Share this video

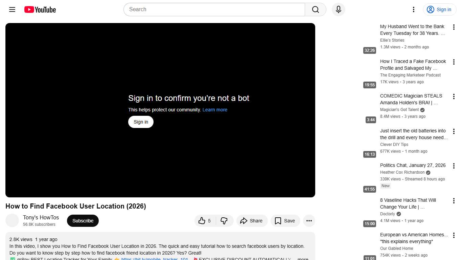click(x=252, y=221)
